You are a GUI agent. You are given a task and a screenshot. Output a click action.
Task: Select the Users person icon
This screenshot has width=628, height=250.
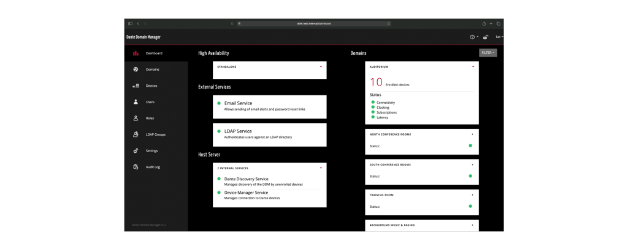point(136,102)
